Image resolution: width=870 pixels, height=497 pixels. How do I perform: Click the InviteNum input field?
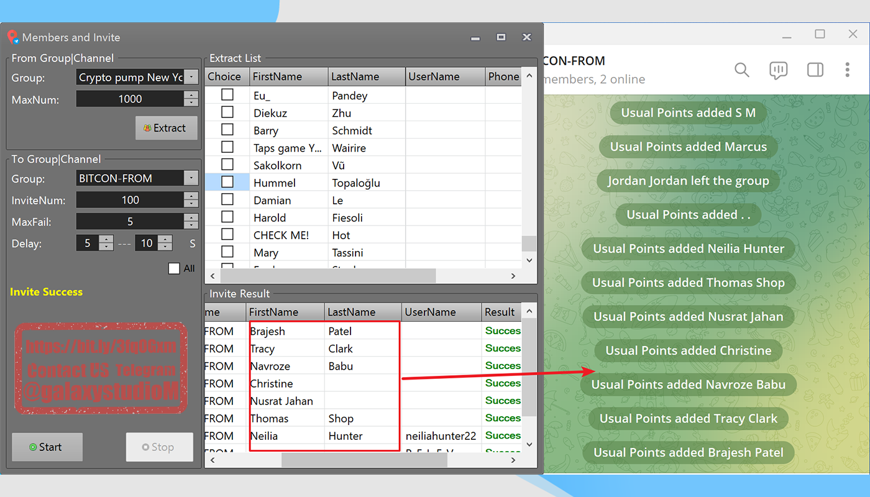click(x=130, y=200)
